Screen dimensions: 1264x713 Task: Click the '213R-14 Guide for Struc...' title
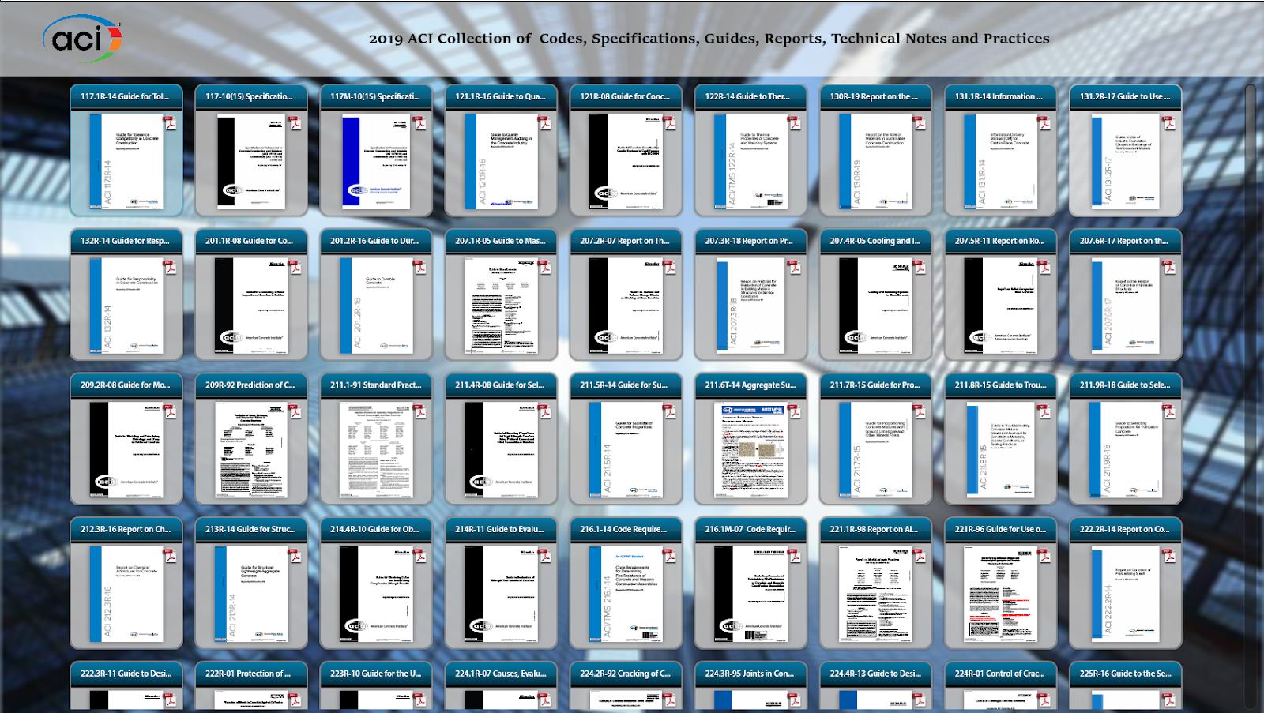tap(250, 529)
